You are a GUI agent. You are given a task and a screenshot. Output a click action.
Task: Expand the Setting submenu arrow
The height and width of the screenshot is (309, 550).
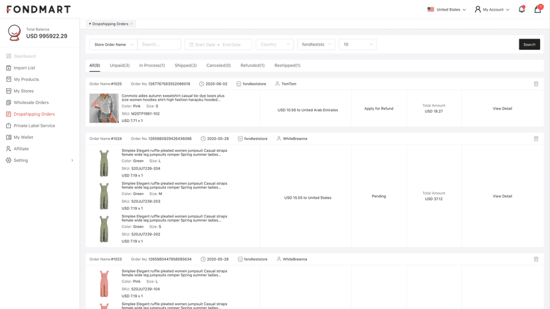[72, 160]
